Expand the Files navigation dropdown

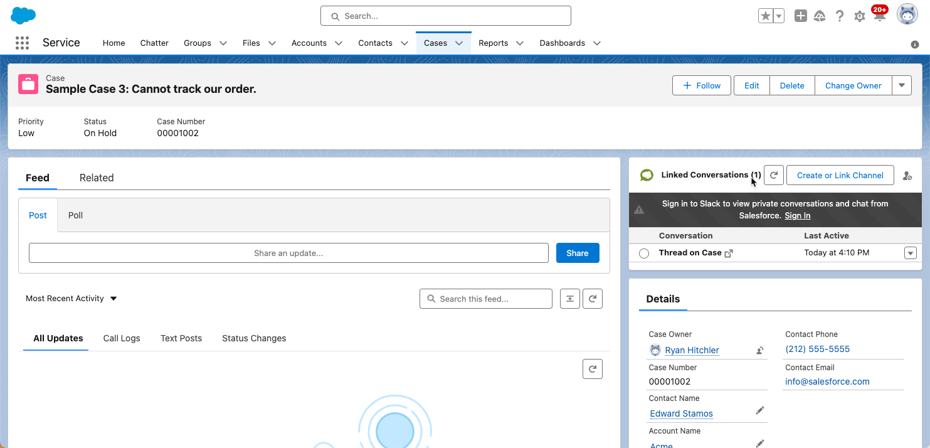point(272,43)
